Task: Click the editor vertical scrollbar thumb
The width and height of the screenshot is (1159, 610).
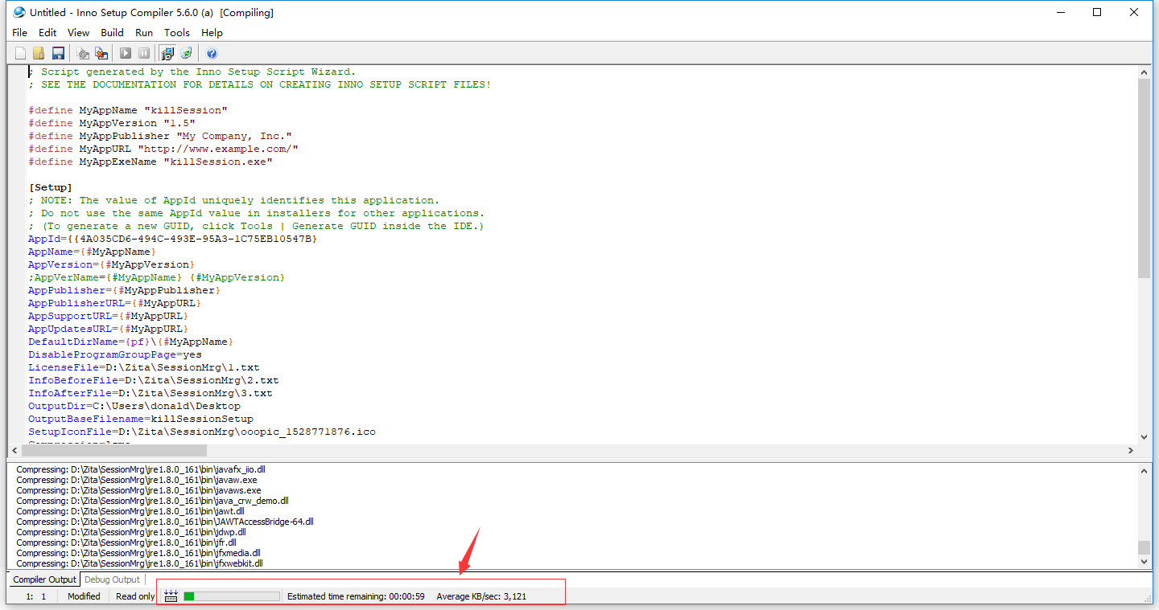Action: coord(1145,178)
